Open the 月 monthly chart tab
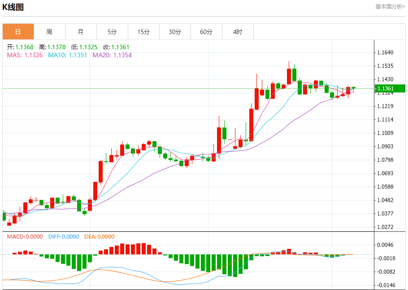The image size is (408, 290). click(x=81, y=32)
